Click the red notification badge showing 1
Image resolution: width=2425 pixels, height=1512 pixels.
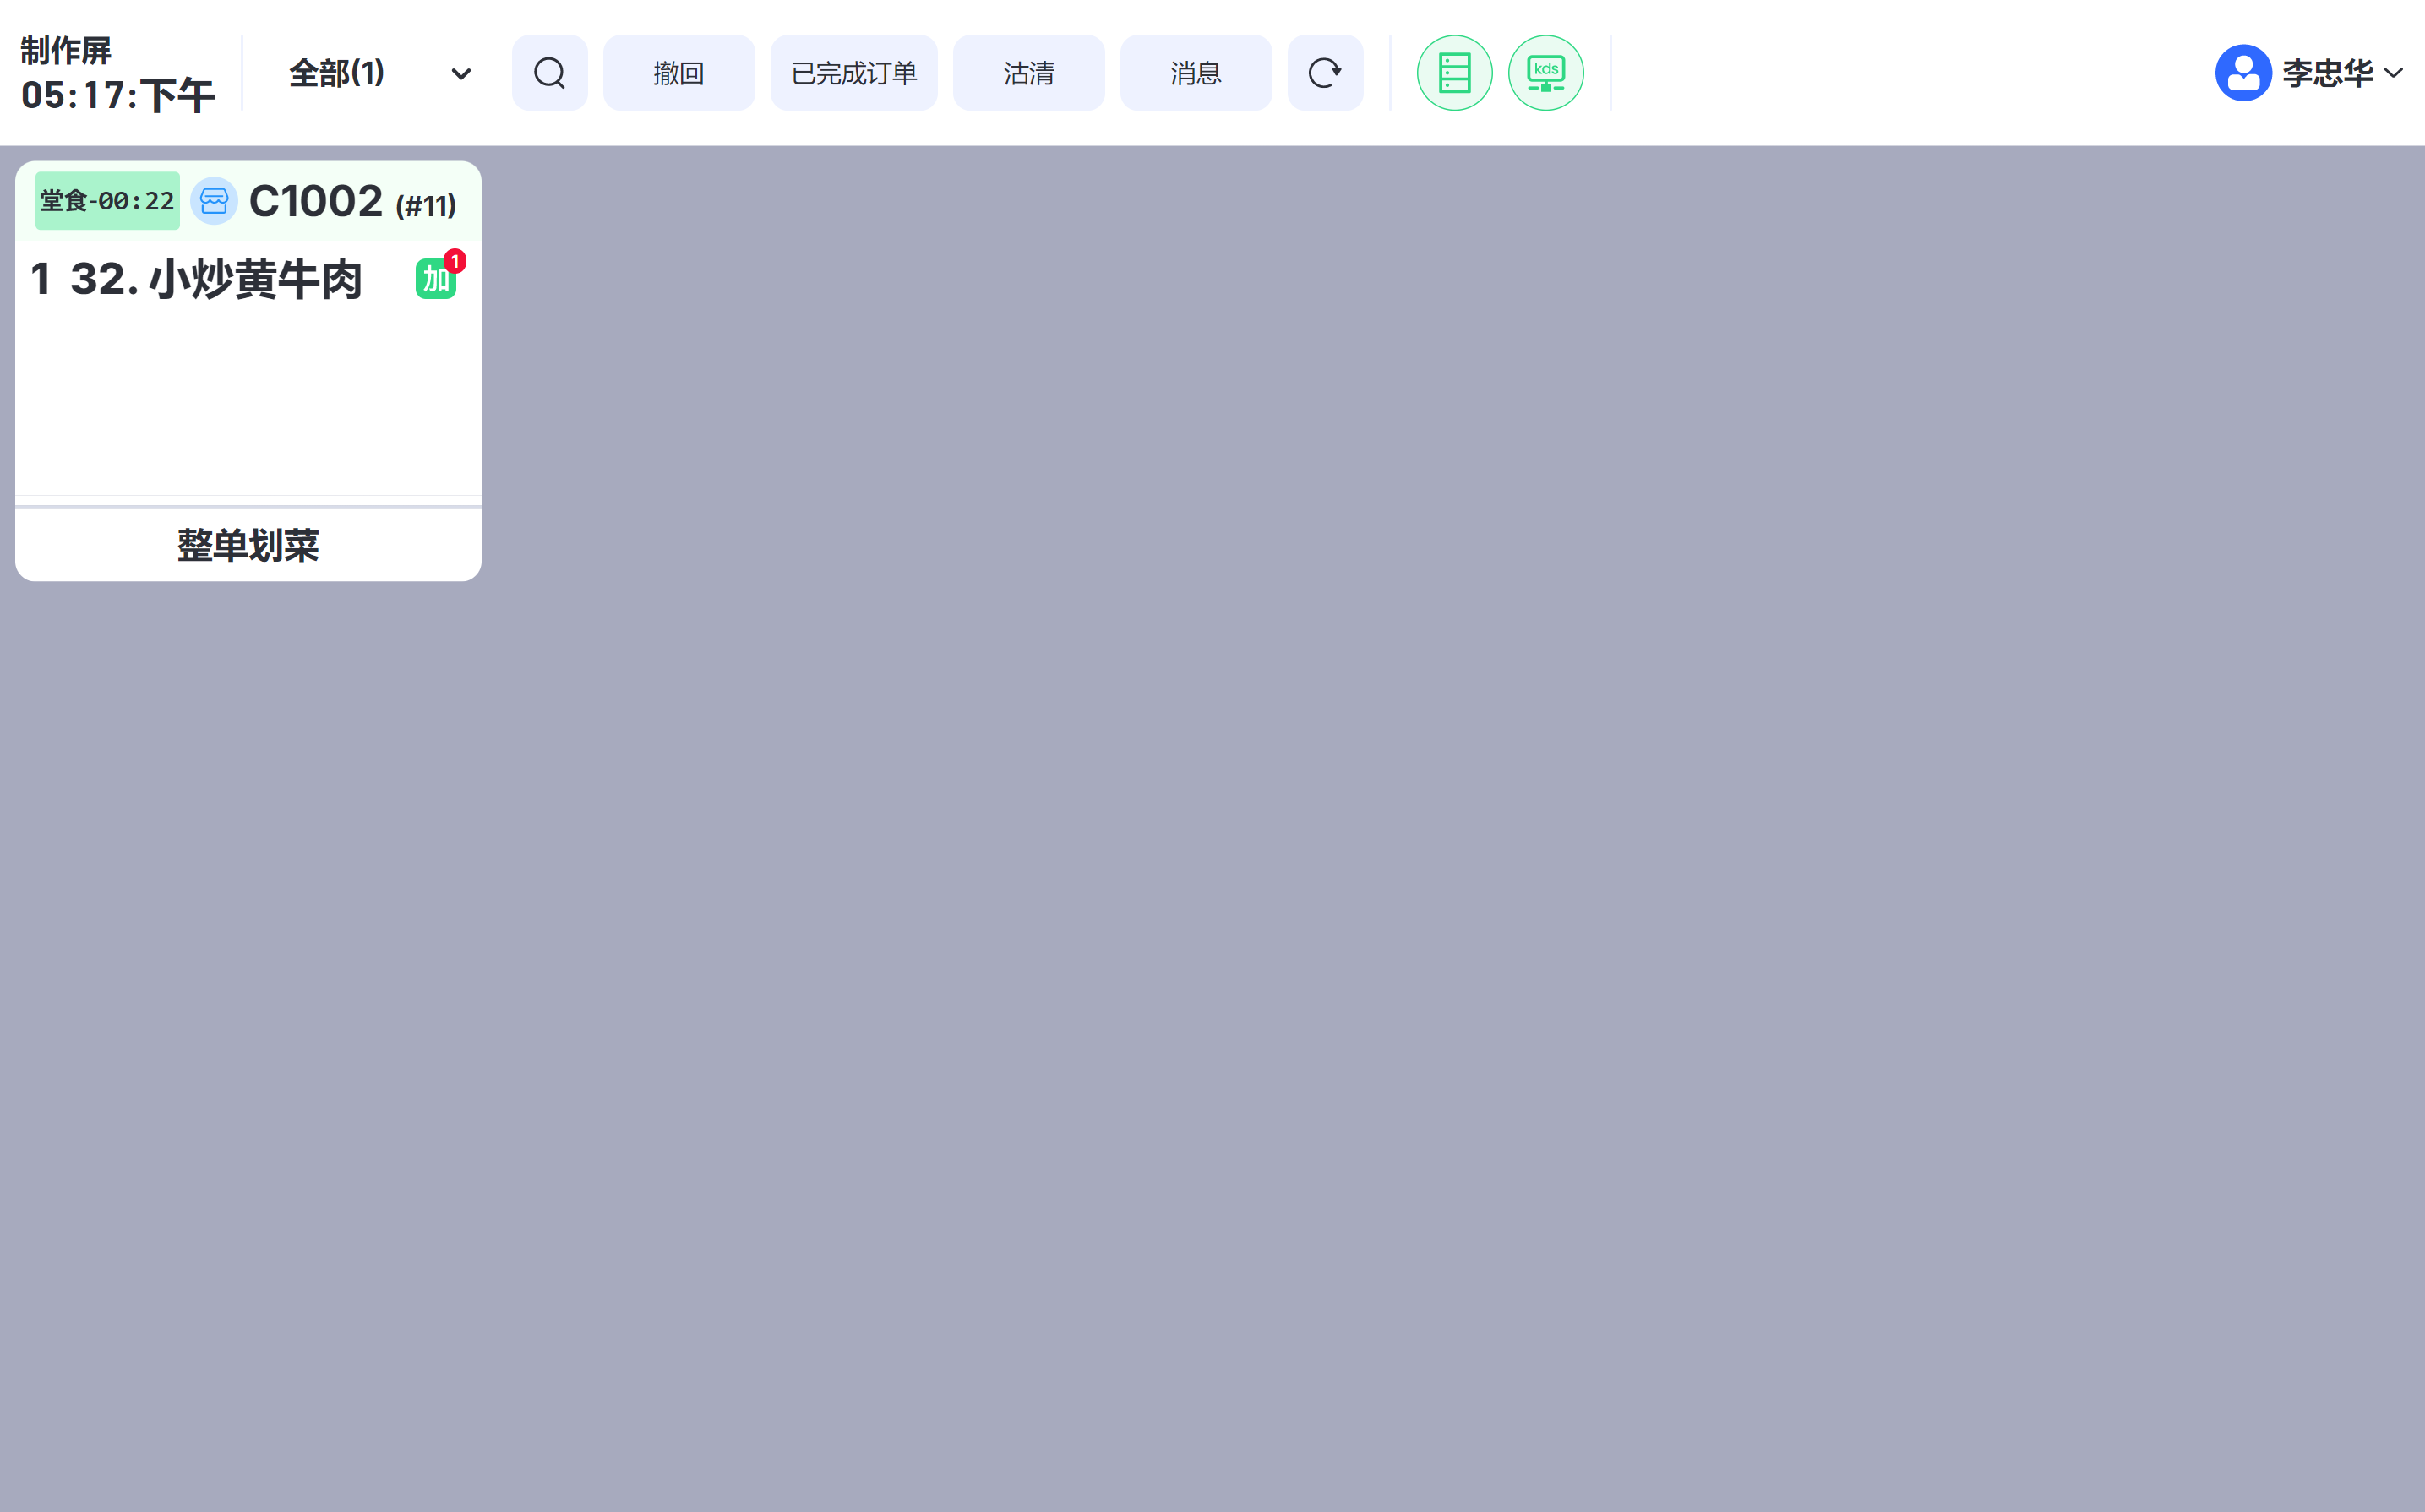click(x=455, y=261)
